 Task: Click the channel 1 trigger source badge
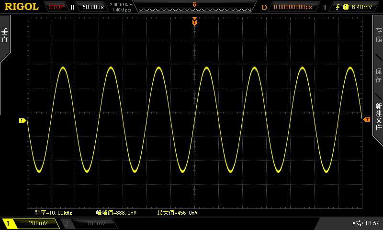coord(346,7)
